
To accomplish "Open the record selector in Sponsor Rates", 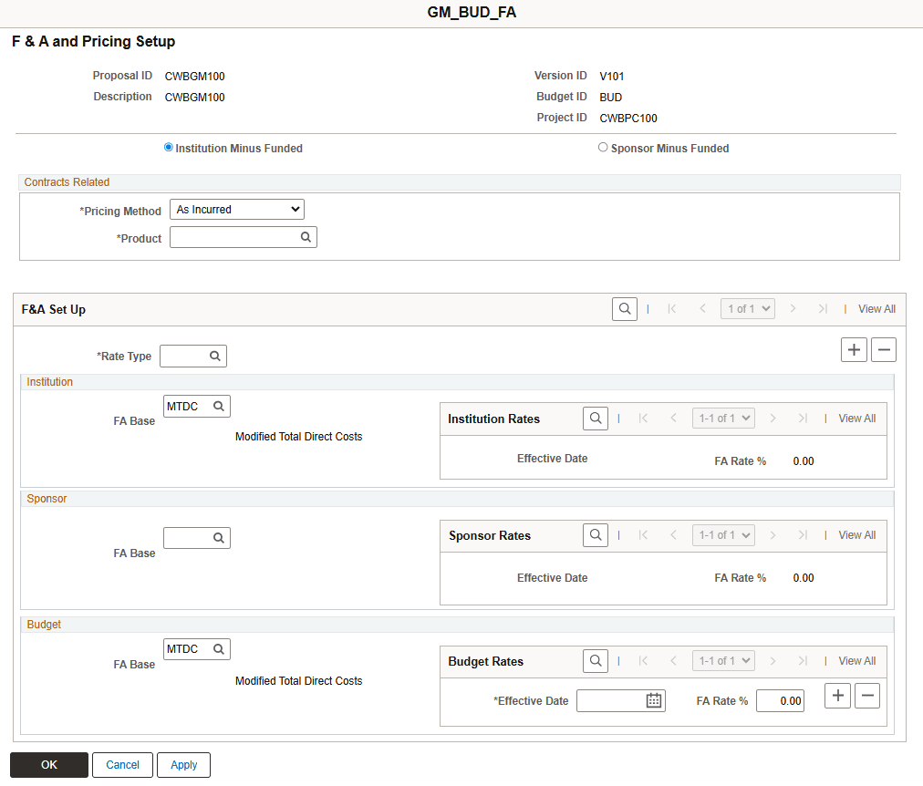I will click(723, 534).
